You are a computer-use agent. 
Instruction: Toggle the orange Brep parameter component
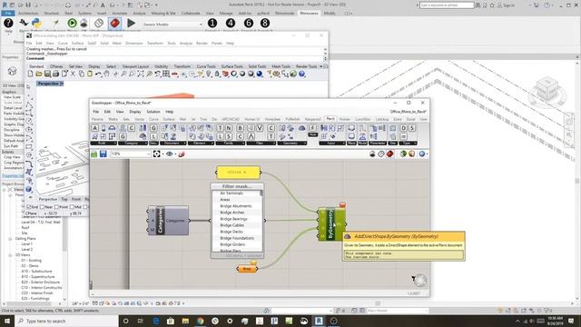[x=247, y=269]
